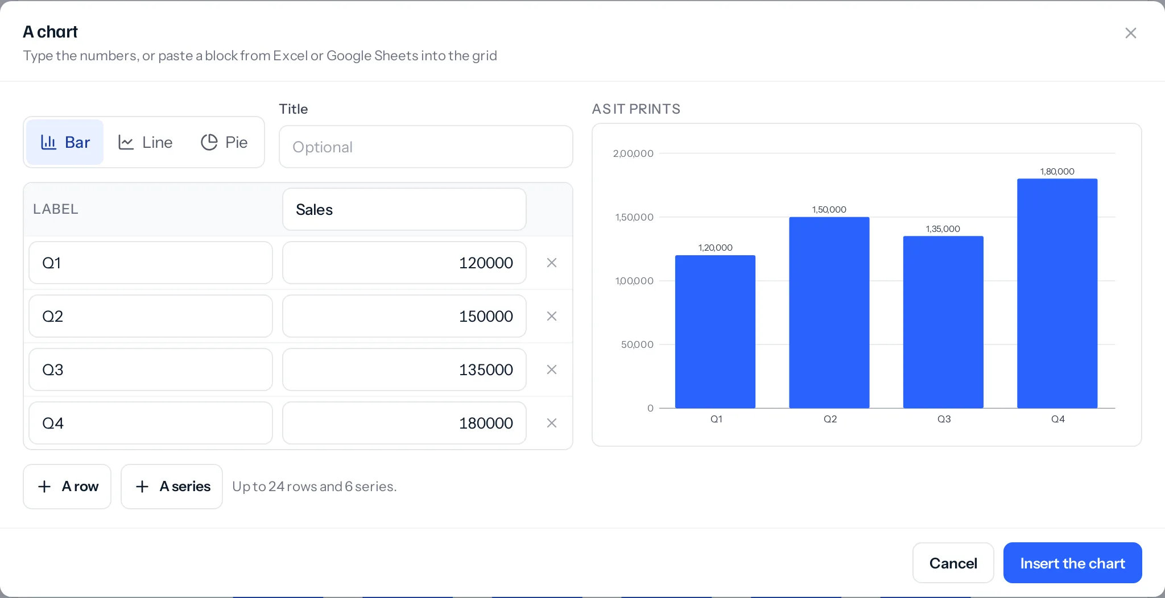
Task: Remove the Q1 row
Action: pyautogui.click(x=551, y=263)
